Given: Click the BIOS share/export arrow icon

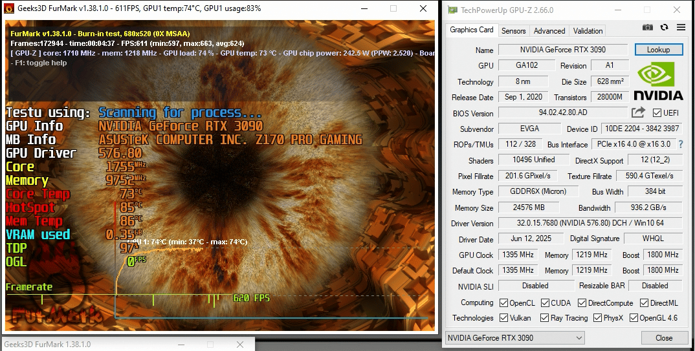Looking at the screenshot, I should 638,112.
